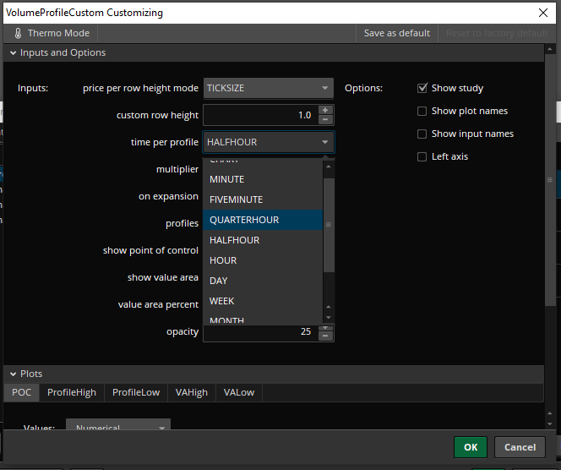Select FIVEMINUTE from the list
The width and height of the screenshot is (561, 470).
[x=263, y=199]
